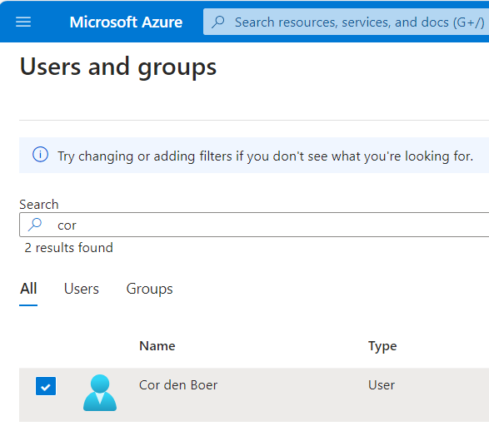Switch to the Groups tab
489x426 pixels.
(149, 289)
